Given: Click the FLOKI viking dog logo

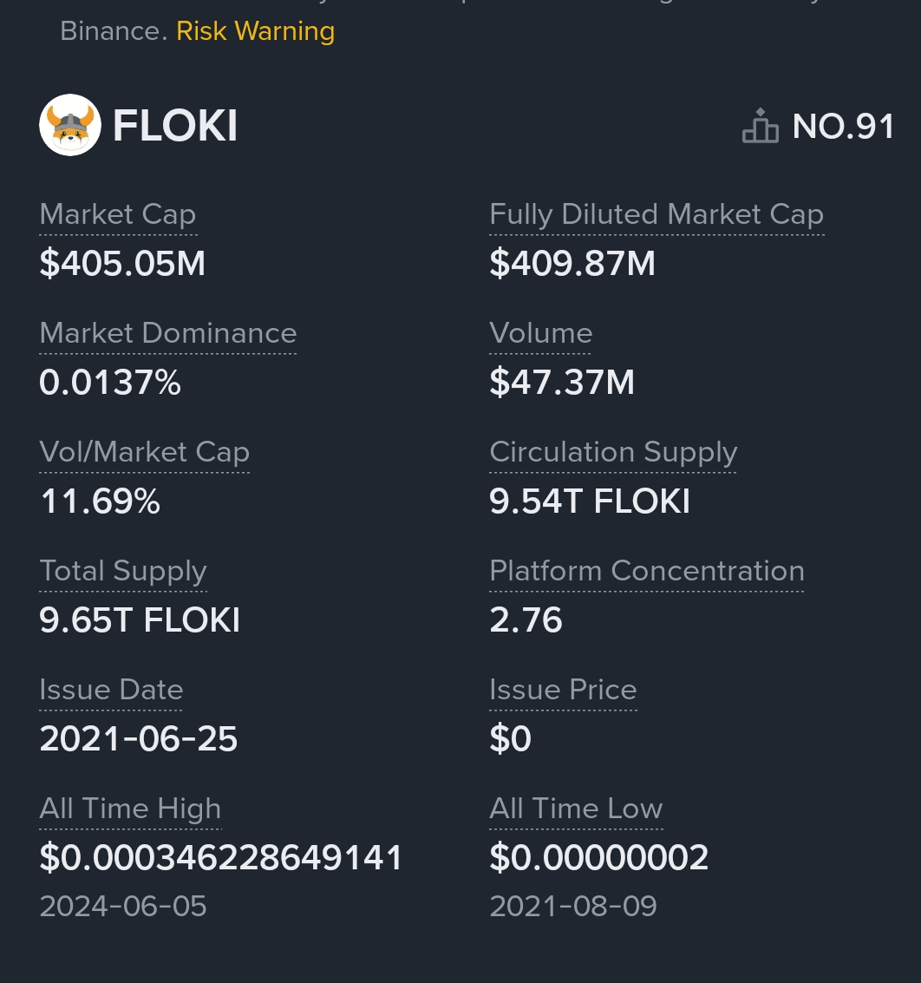Looking at the screenshot, I should [70, 126].
